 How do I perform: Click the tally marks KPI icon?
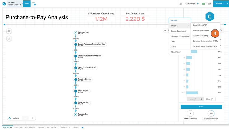[9, 31]
